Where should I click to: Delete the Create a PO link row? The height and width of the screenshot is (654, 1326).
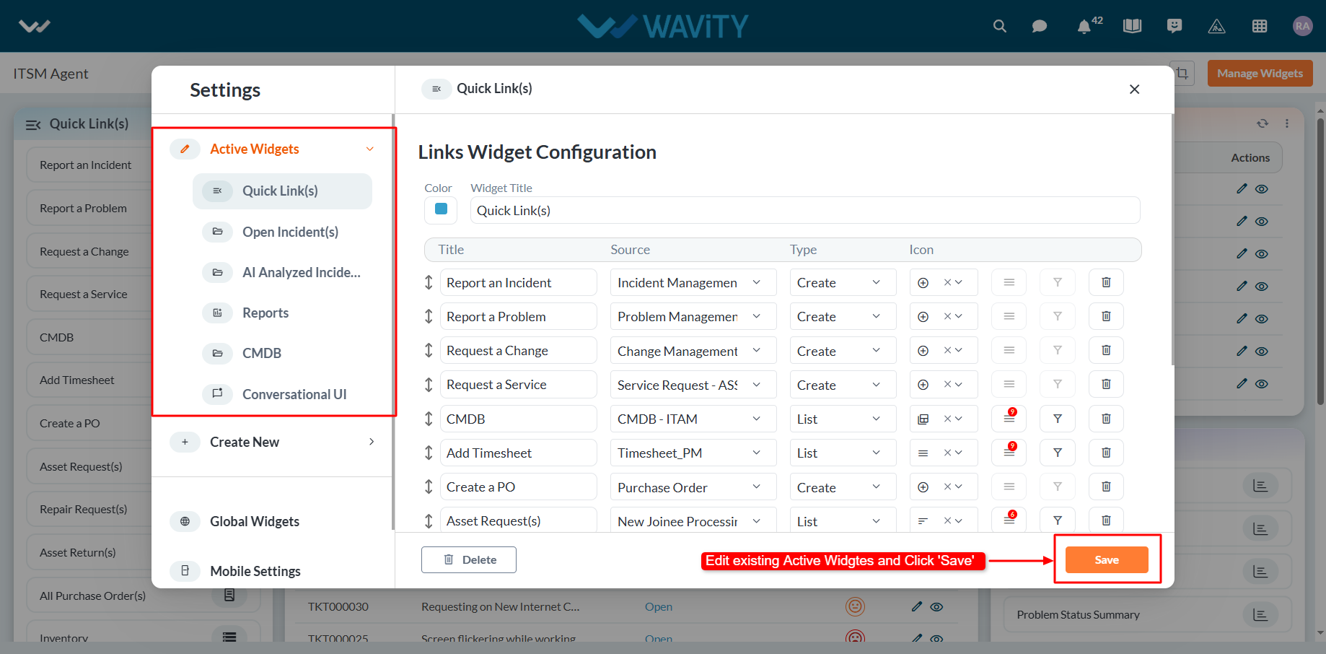coord(1106,487)
